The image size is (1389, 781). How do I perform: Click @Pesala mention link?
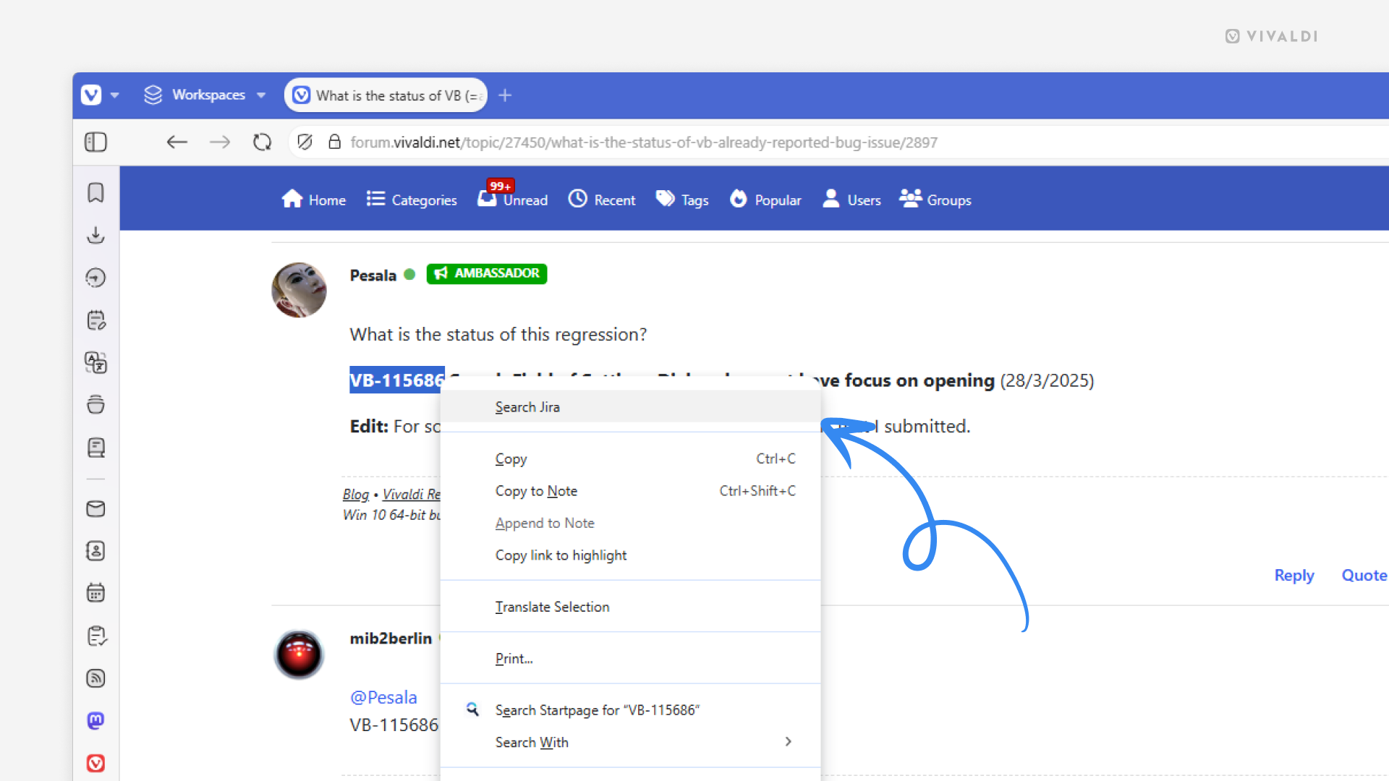(383, 697)
